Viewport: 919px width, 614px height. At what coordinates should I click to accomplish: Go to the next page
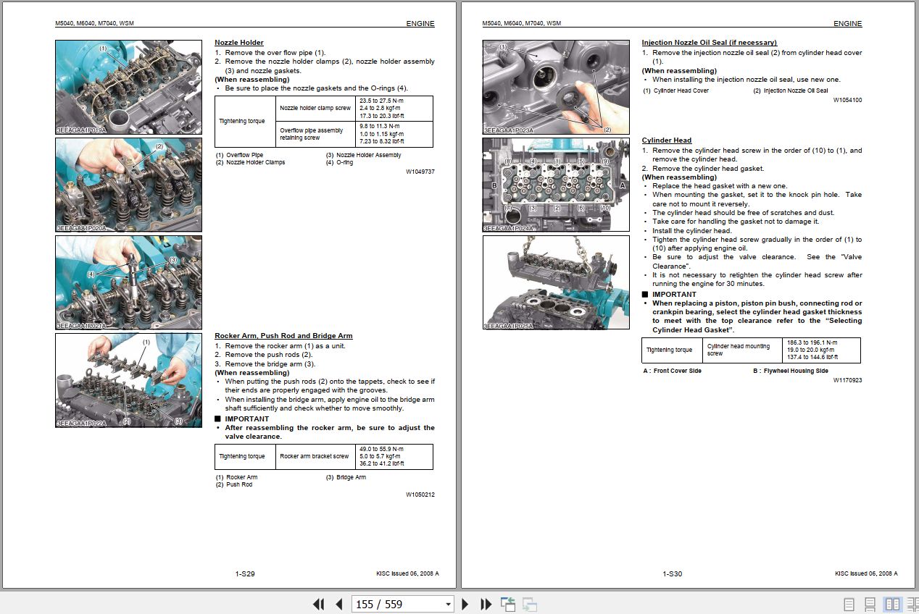(465, 604)
